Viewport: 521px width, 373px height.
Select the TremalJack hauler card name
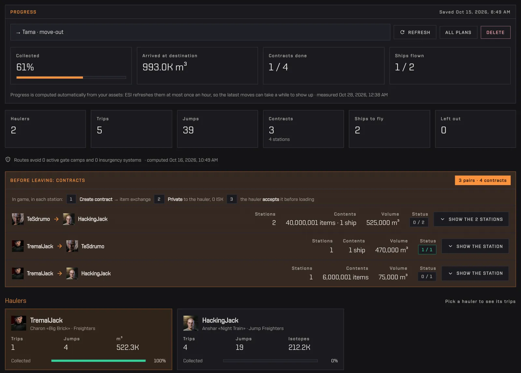[x=46, y=320]
